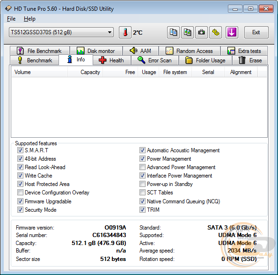Open the disk selection dropdown TS512GSSD370S
The height and width of the screenshot is (275, 278).
(x=61, y=32)
